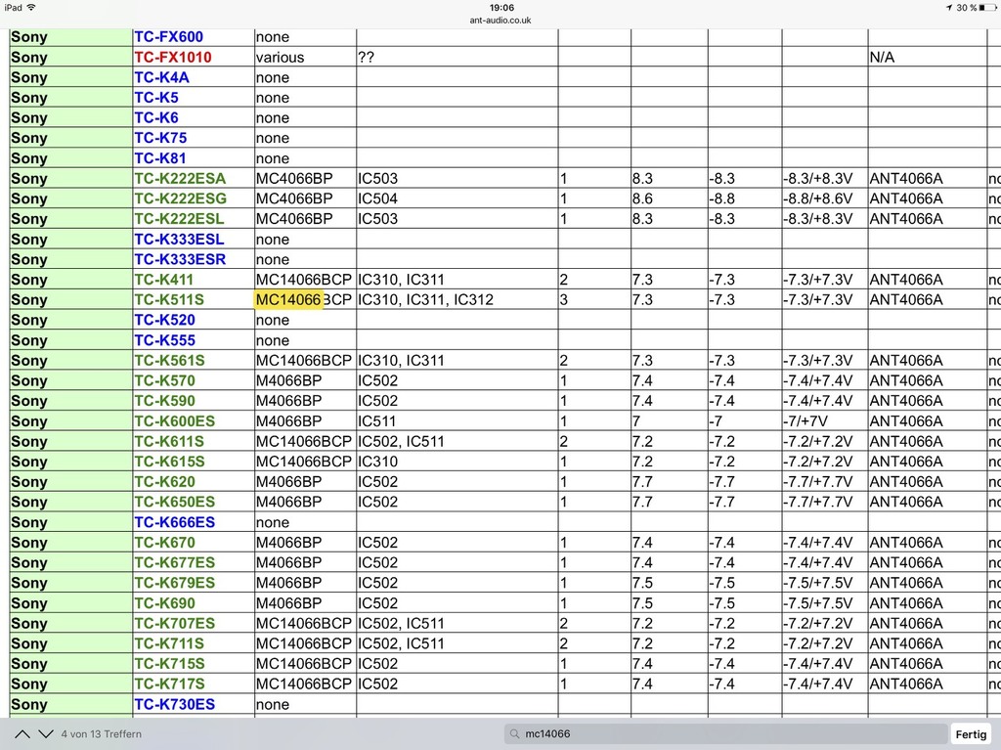Select the 'IC310' cell in TC-K615S row

coord(457,462)
